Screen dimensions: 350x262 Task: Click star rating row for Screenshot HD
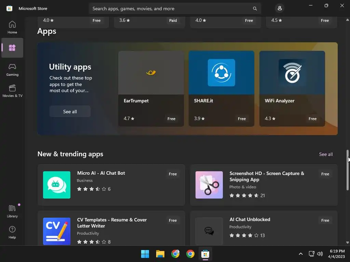click(x=247, y=195)
